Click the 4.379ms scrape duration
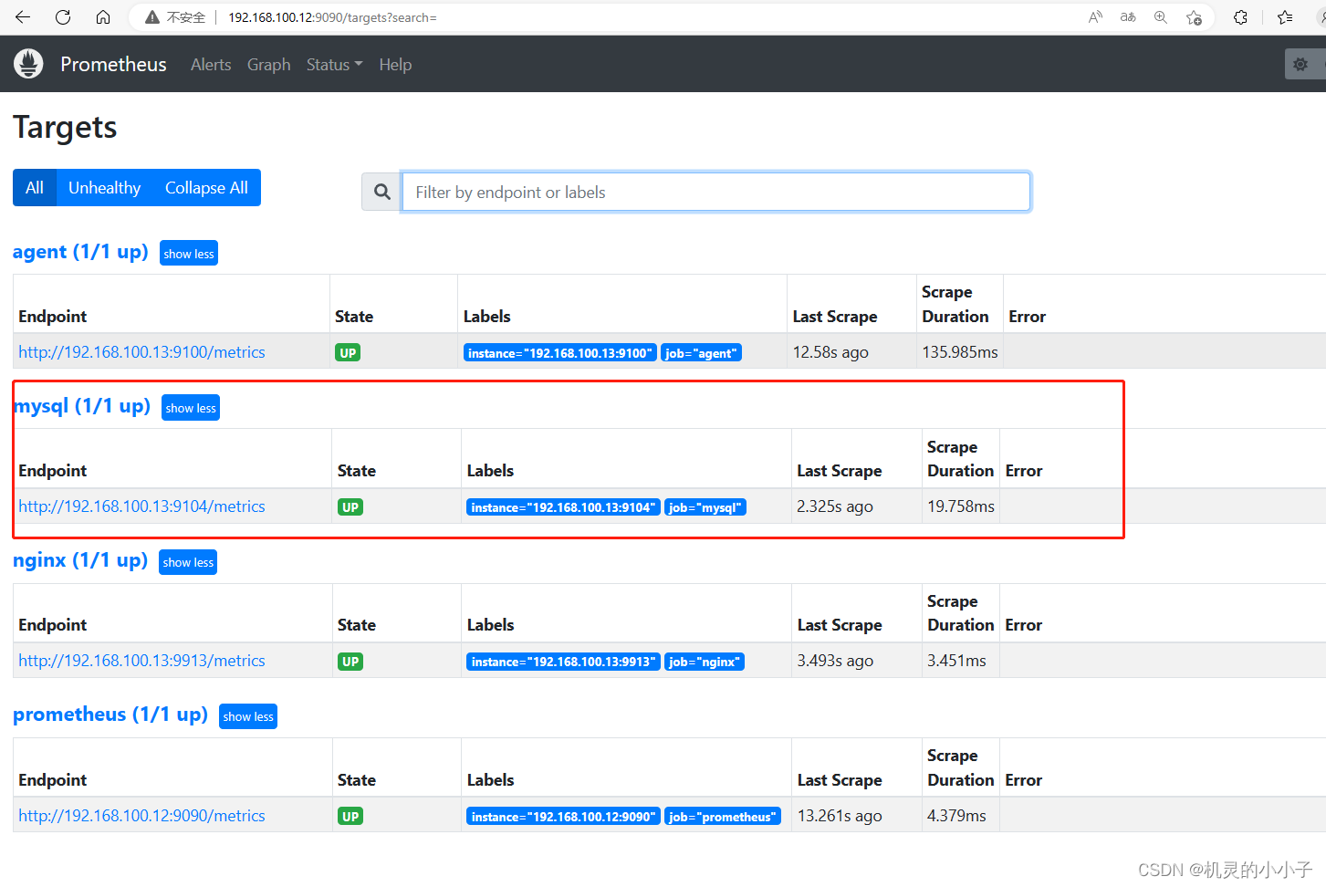The height and width of the screenshot is (887, 1326). point(956,816)
